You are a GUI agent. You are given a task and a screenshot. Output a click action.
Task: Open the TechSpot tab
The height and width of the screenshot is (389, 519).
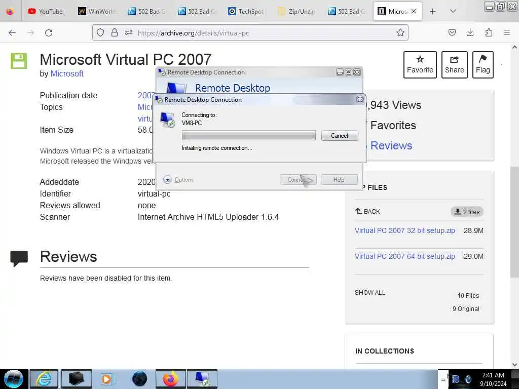pos(246,12)
